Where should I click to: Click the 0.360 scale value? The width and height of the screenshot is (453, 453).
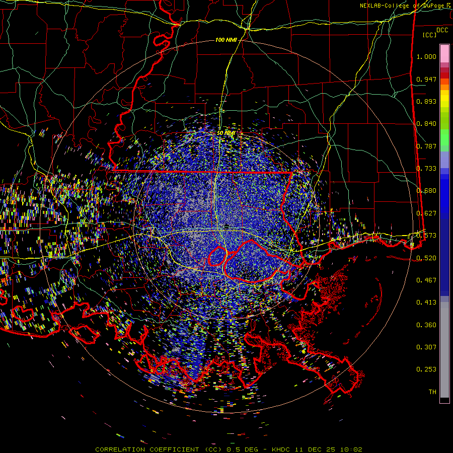click(426, 325)
